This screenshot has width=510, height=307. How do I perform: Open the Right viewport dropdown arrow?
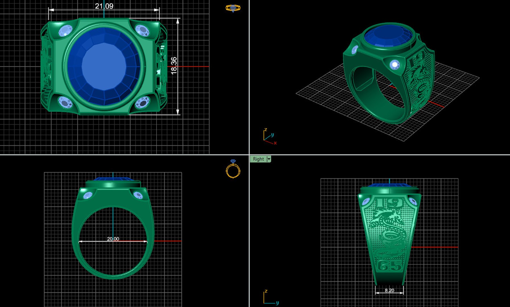click(x=269, y=159)
